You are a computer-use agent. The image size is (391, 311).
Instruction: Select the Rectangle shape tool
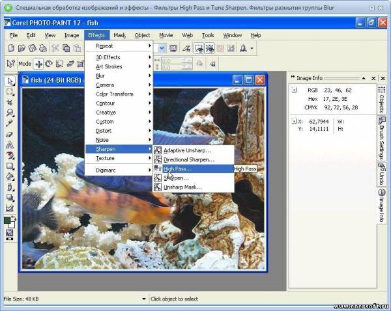pos(10,166)
